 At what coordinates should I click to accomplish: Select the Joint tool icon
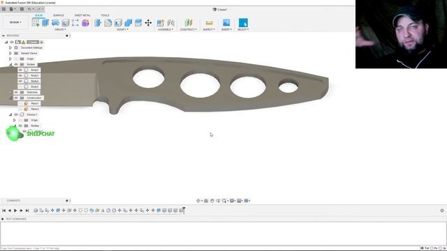click(x=170, y=23)
